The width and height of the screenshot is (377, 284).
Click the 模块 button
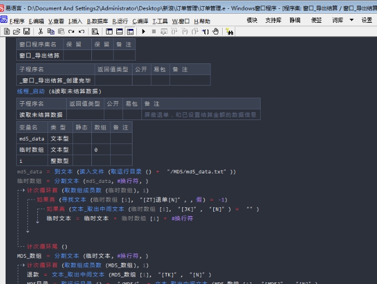252,20
